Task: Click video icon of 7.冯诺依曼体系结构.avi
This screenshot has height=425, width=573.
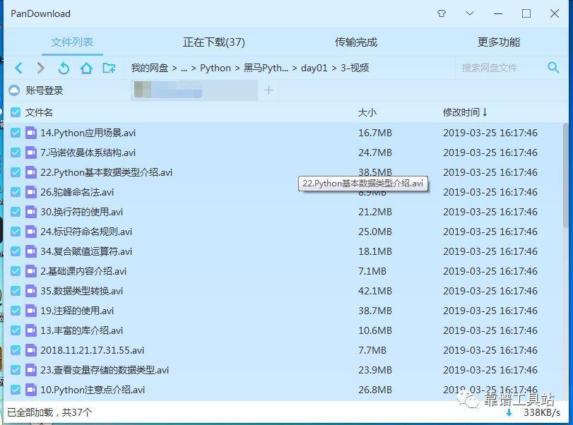Action: (x=31, y=152)
